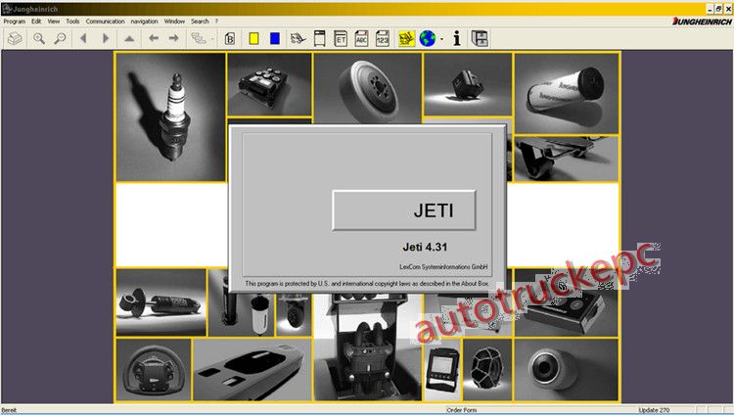Select the steering wheel thumbnail
Viewport: 734px width, 416px height.
coord(154,370)
